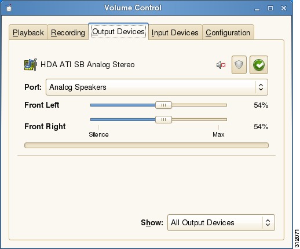The height and width of the screenshot is (249, 300).
Task: Open the All Output Devices dropdown
Action: point(221,222)
